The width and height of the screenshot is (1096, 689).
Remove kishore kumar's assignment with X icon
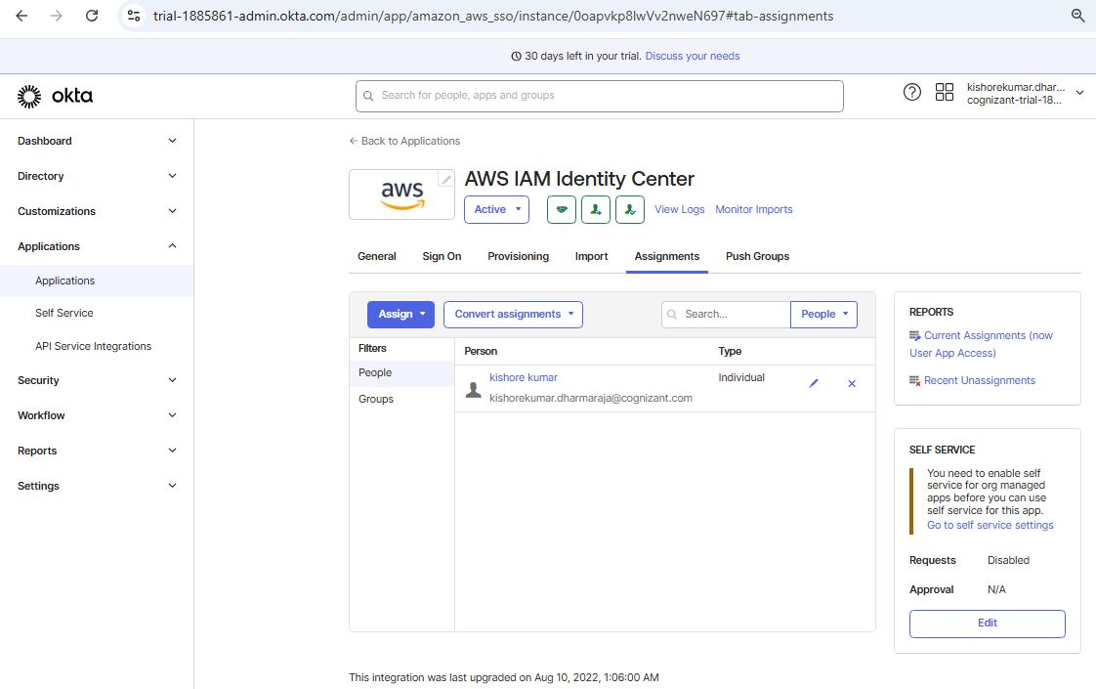point(852,384)
